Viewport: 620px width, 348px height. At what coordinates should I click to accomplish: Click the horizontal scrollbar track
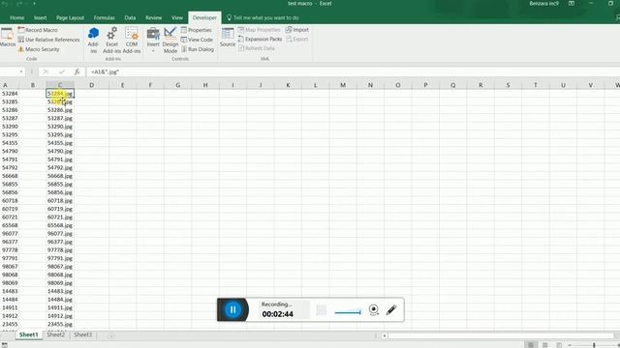(x=501, y=335)
